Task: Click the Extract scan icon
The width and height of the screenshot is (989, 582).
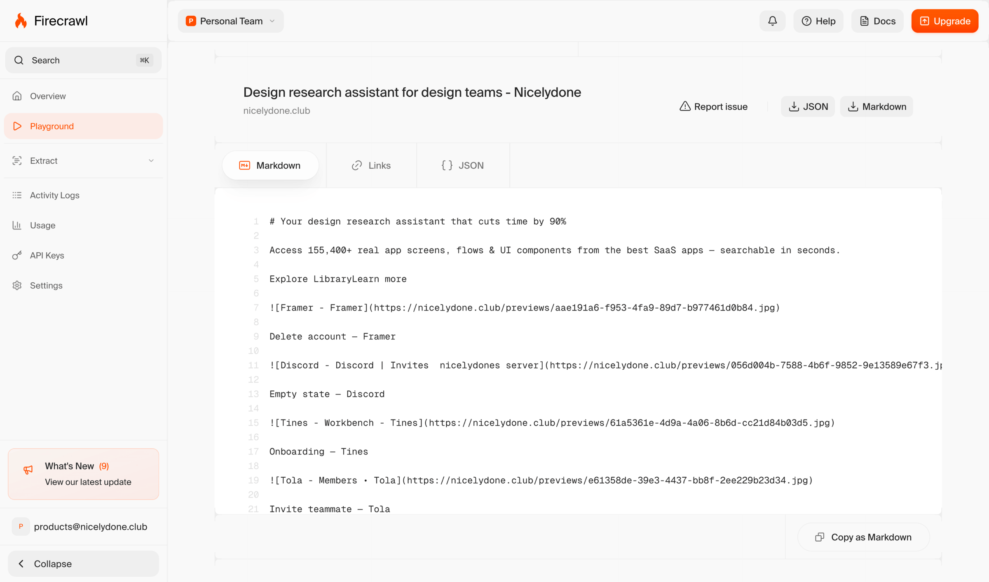Action: (17, 161)
